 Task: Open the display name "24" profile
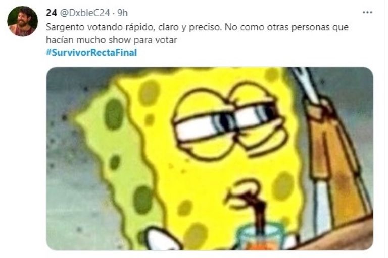tap(51, 13)
